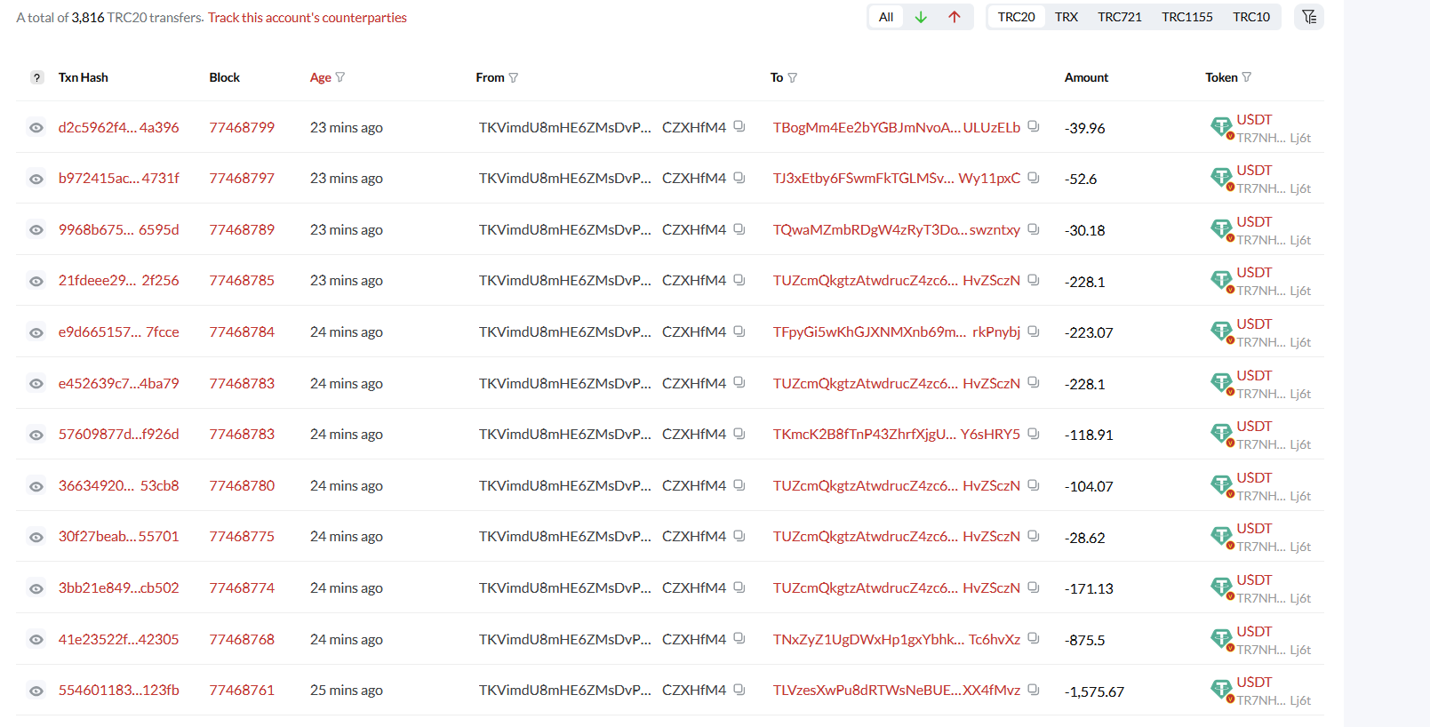Show only outgoing transfers with red arrow

(x=955, y=17)
